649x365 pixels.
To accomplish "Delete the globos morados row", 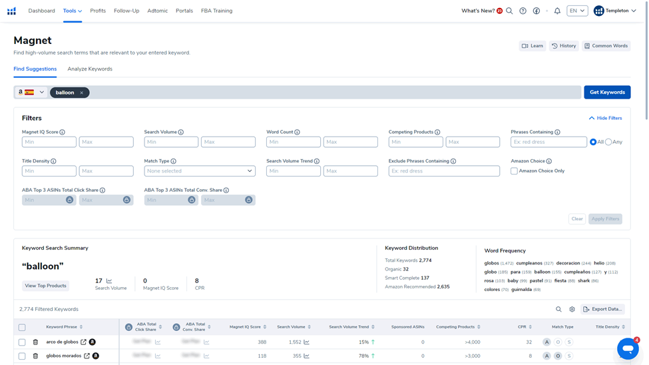I will 35,356.
